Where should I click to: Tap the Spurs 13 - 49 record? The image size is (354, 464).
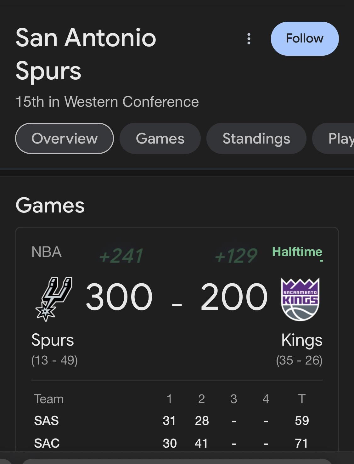(54, 360)
